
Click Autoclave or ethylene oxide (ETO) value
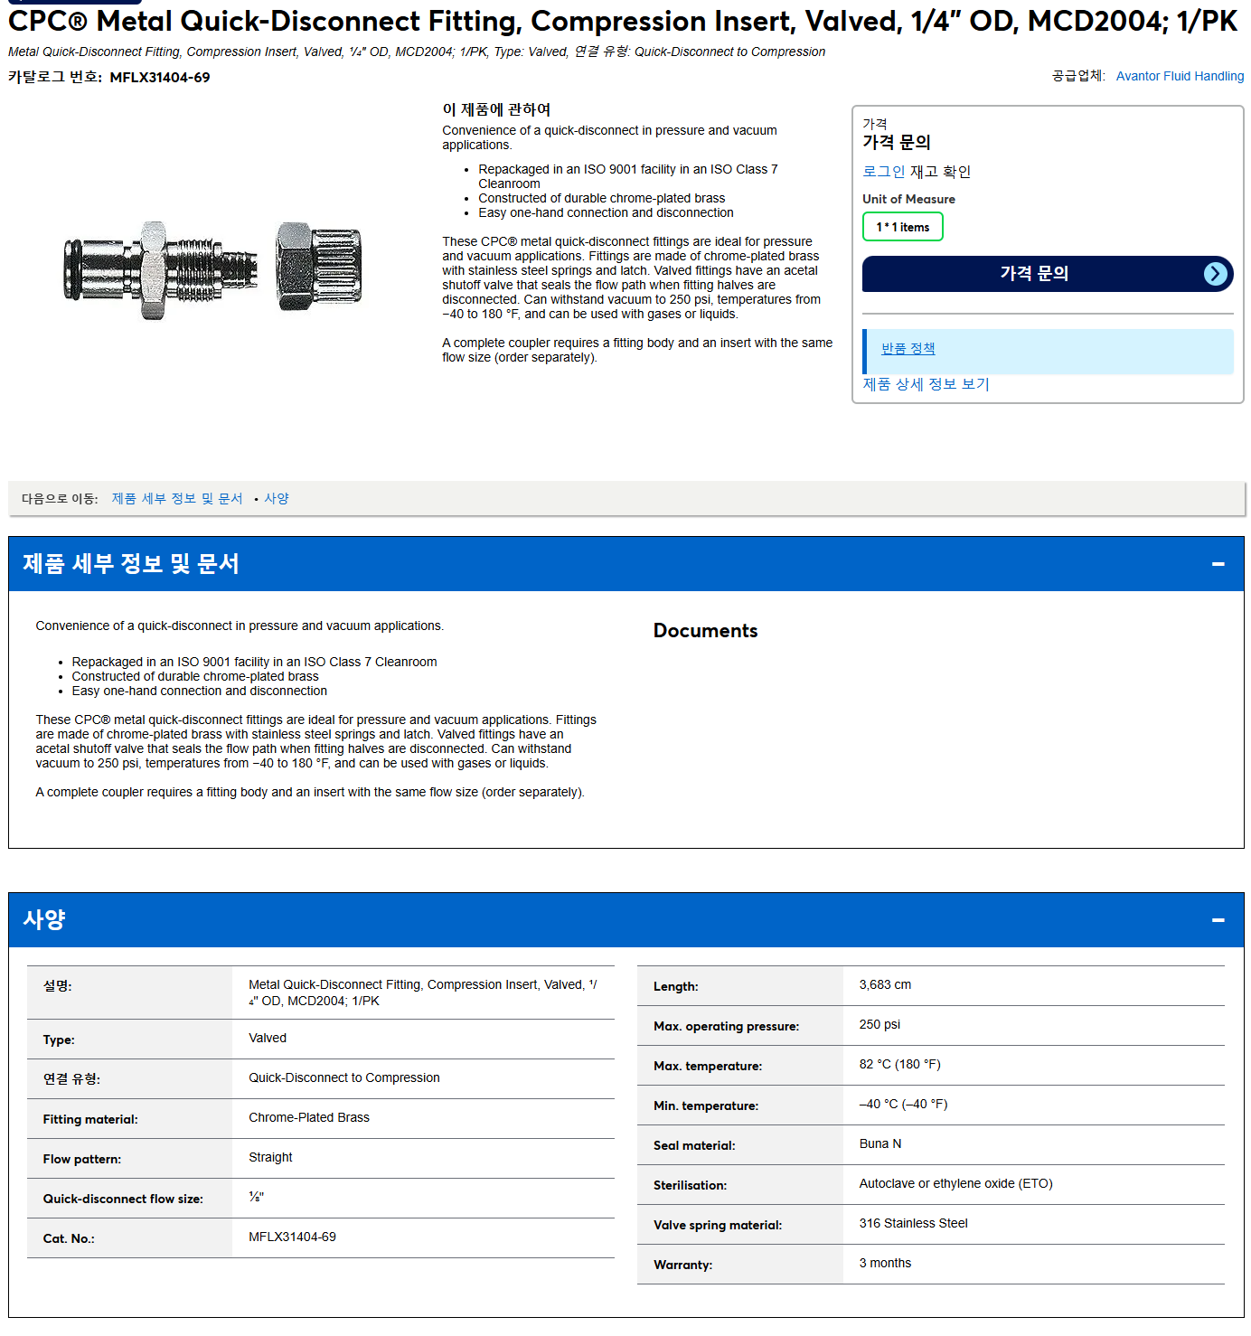pyautogui.click(x=955, y=1183)
